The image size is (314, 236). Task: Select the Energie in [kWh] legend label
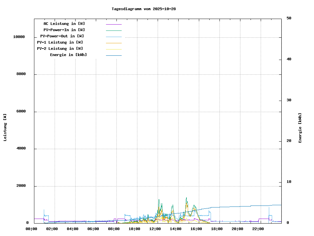(68, 55)
